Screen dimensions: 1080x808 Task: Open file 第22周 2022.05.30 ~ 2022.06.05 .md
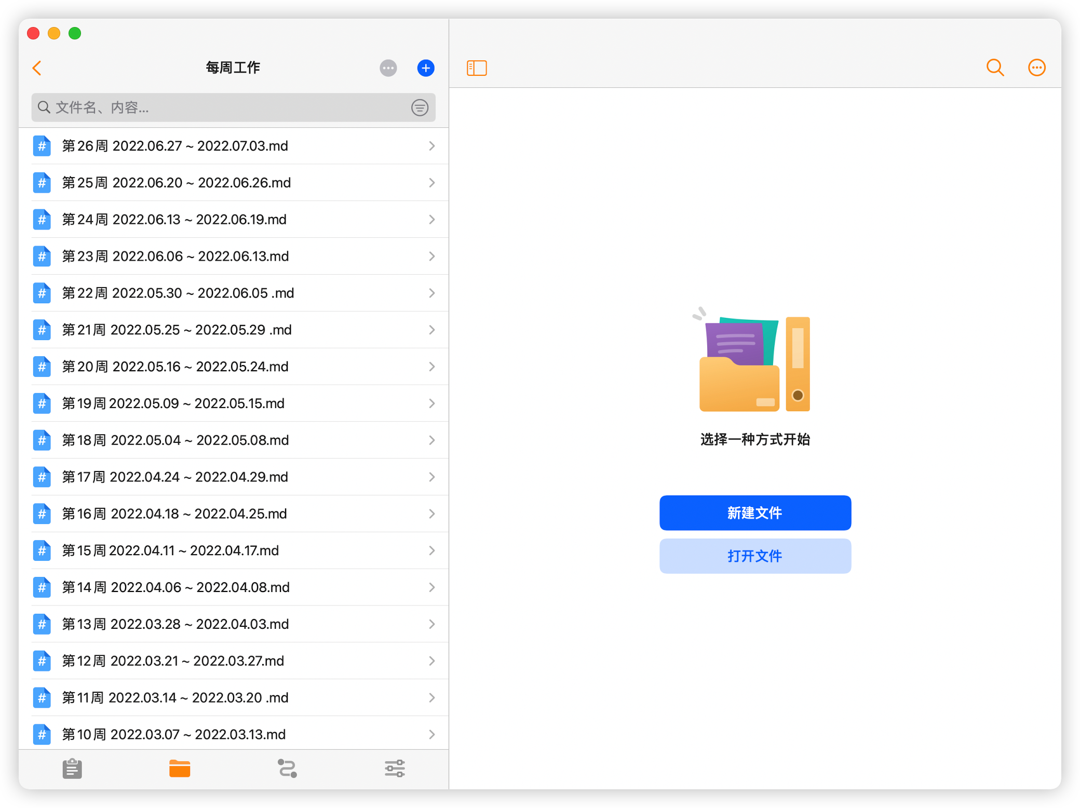pos(234,293)
